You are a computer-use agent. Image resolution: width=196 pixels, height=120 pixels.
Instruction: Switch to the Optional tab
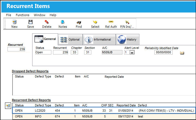tap(70, 39)
